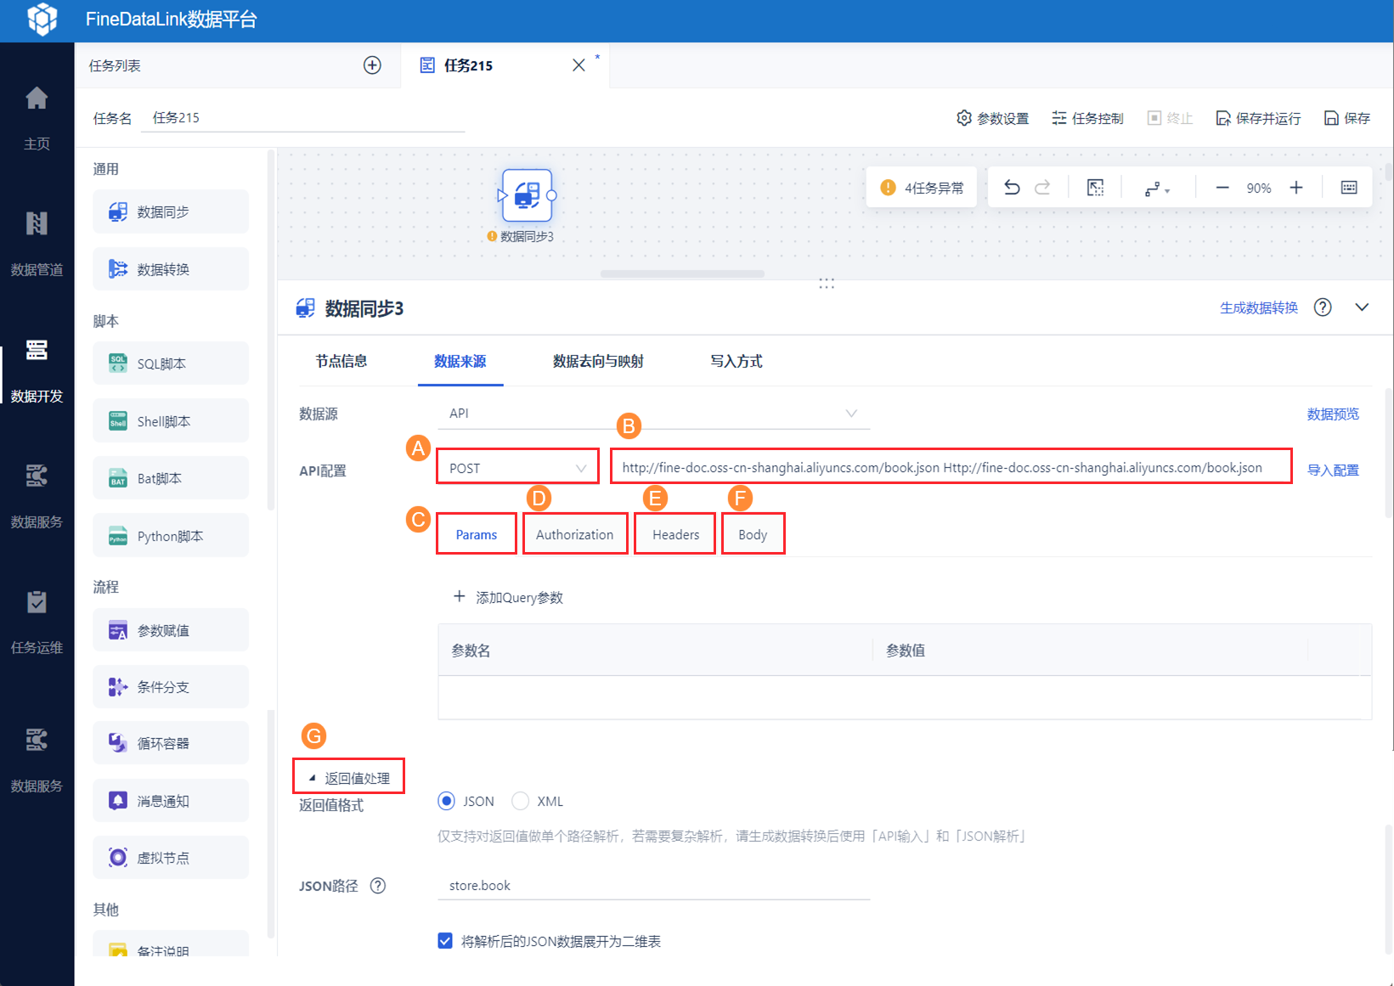
Task: Select 条件分支 node in palette
Action: click(x=171, y=687)
